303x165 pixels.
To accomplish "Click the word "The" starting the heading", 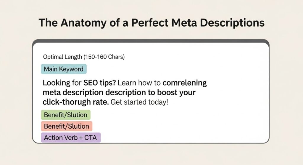I will click(48, 24).
